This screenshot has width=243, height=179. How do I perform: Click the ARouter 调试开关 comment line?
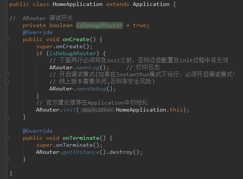click(x=41, y=18)
